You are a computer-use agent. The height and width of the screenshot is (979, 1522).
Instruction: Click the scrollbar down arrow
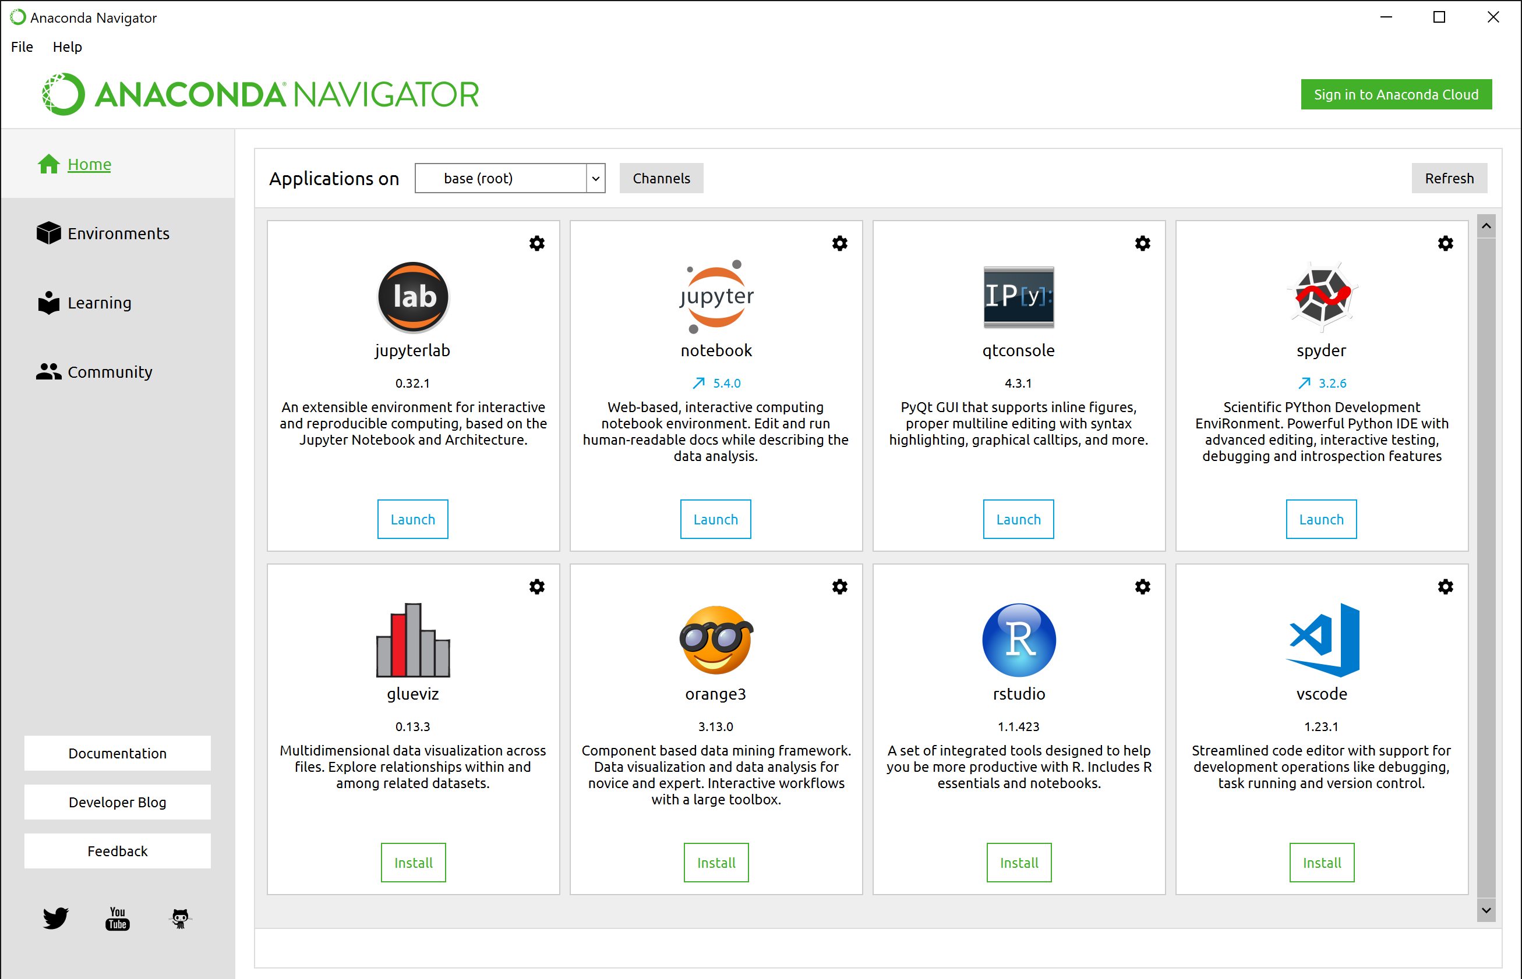(1486, 910)
